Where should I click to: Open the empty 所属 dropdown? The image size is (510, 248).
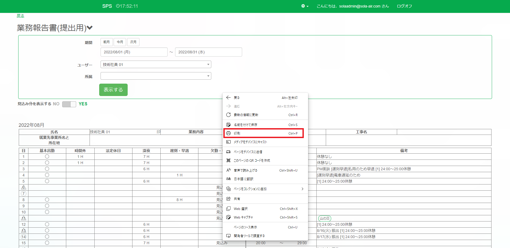(x=156, y=76)
